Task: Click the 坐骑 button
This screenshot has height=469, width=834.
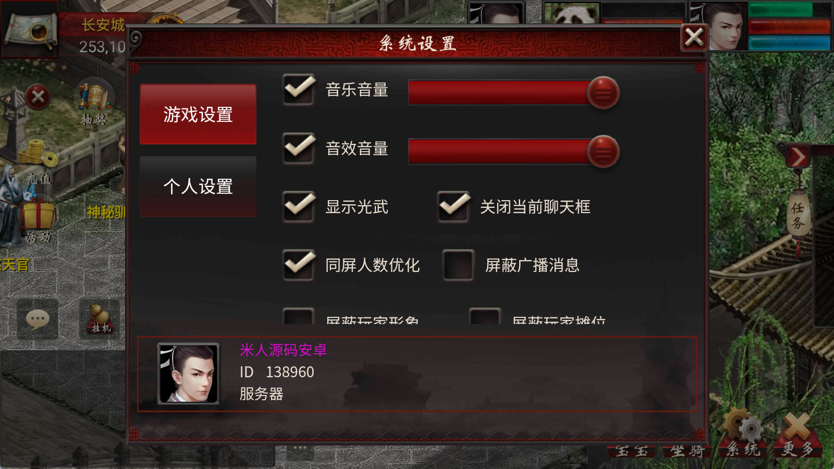Action: pos(687,451)
